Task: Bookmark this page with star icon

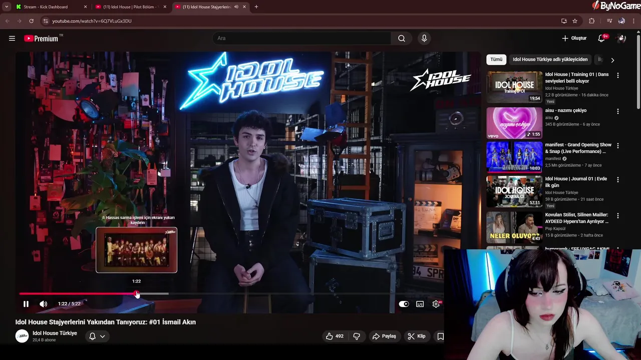Action: click(x=575, y=21)
